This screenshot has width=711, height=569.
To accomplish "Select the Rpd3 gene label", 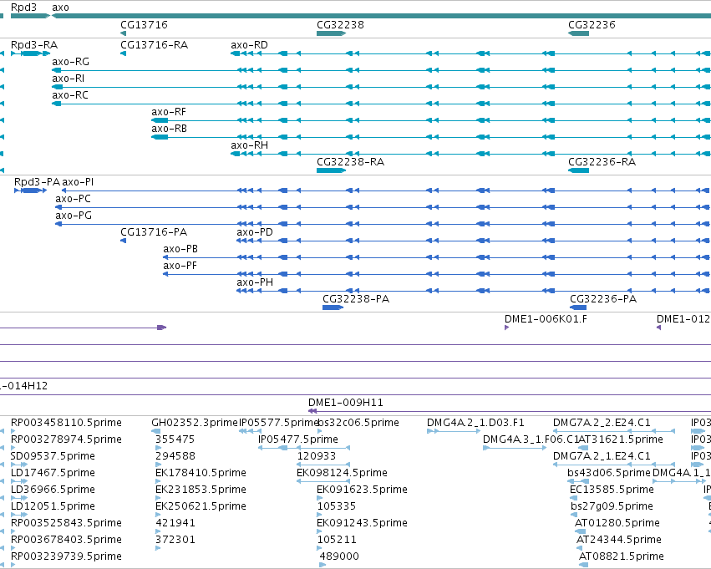I will [x=23, y=8].
